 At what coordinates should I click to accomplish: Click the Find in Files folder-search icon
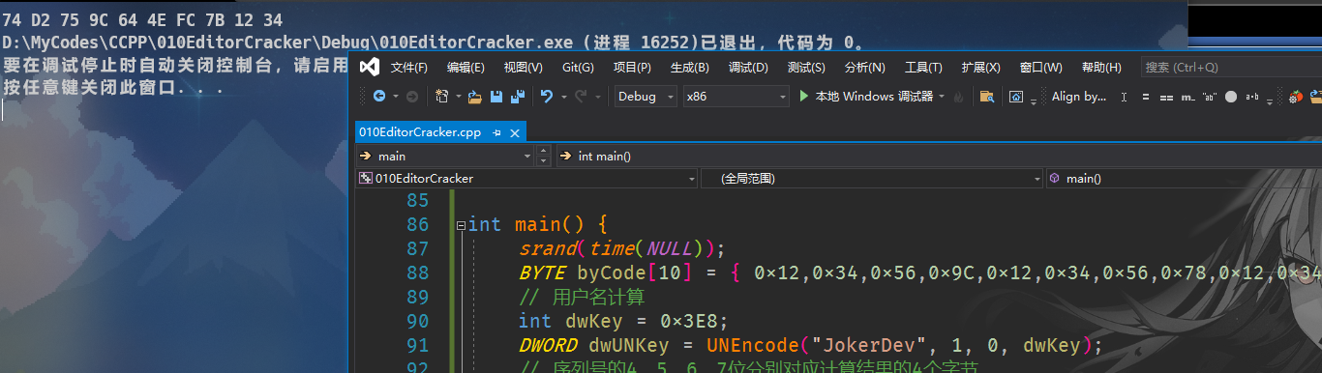point(987,97)
